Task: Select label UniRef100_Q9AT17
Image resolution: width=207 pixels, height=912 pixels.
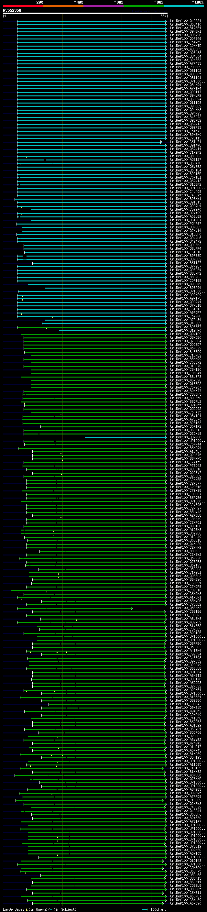Action: click(185, 92)
